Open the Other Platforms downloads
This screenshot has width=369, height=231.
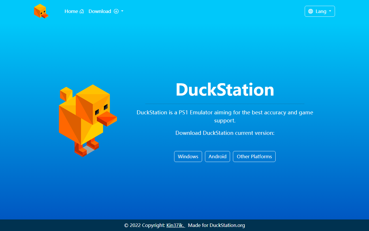(254, 157)
